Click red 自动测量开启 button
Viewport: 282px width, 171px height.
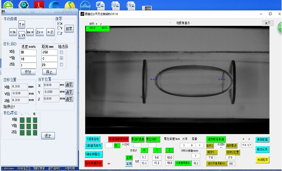pos(93,163)
